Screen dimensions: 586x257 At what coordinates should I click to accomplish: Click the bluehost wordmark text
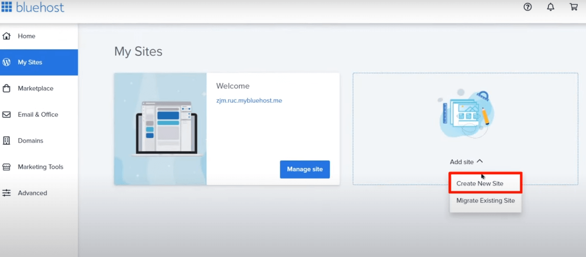click(x=40, y=7)
